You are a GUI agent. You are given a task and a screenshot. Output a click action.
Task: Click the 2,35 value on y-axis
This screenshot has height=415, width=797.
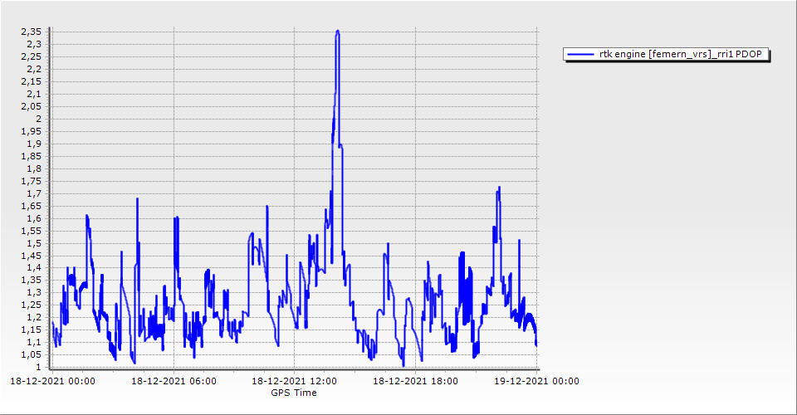(x=30, y=32)
